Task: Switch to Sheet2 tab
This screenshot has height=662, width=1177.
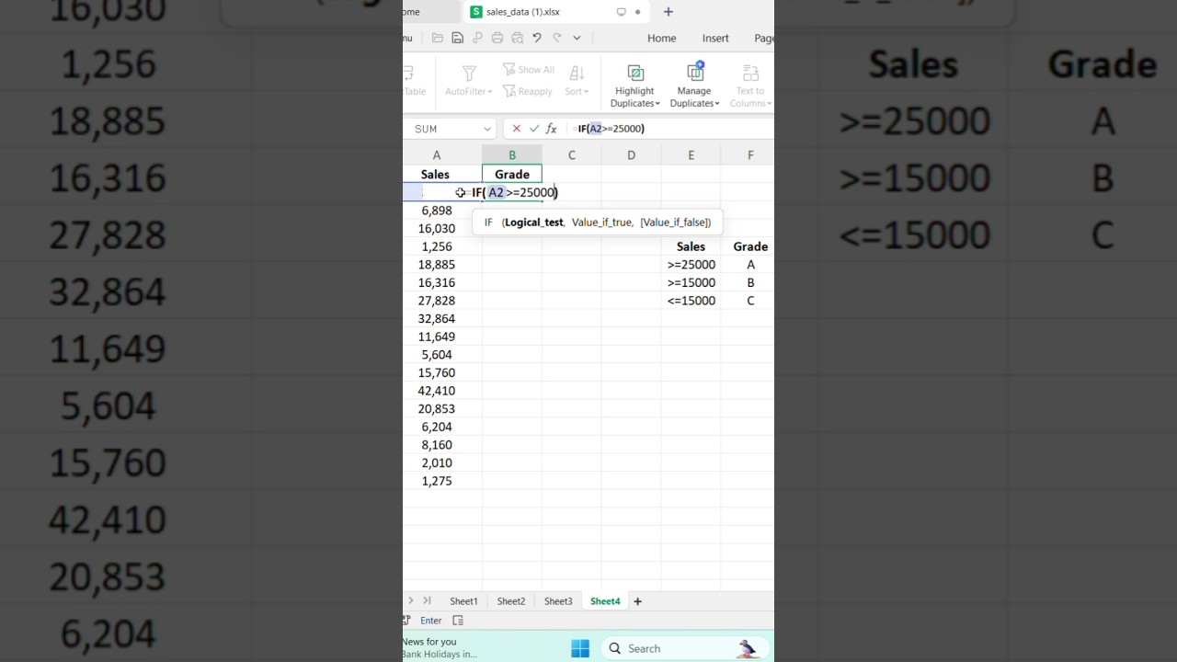Action: (511, 601)
